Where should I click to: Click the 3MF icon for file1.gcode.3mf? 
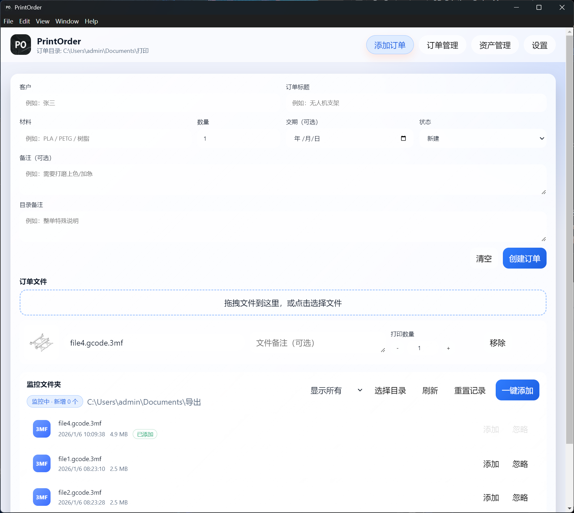[x=42, y=463]
